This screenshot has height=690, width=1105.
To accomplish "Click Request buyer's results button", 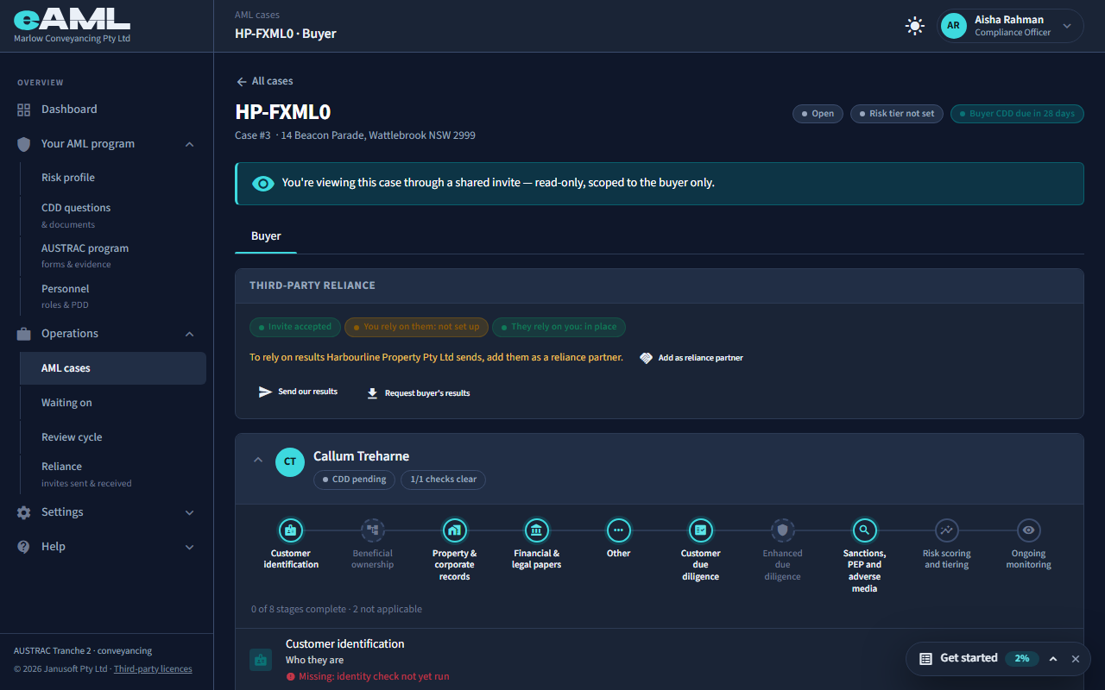I will [419, 393].
